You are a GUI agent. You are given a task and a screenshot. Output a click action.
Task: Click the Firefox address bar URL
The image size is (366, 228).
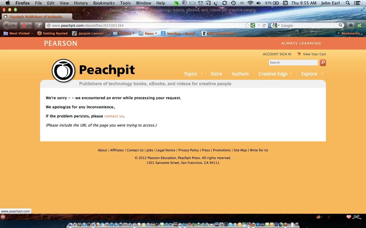click(x=88, y=25)
